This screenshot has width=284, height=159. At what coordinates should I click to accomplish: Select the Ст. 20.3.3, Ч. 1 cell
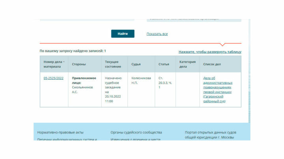165,90
